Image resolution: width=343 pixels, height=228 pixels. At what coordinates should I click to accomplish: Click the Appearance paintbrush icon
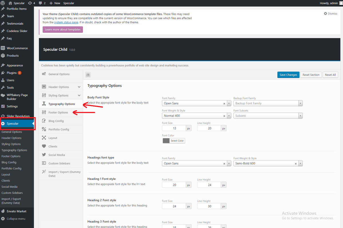[3, 65]
